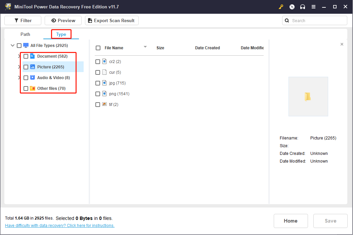Click the Document type blue page icon
Viewport: 353px width, 235px height.
(33, 56)
